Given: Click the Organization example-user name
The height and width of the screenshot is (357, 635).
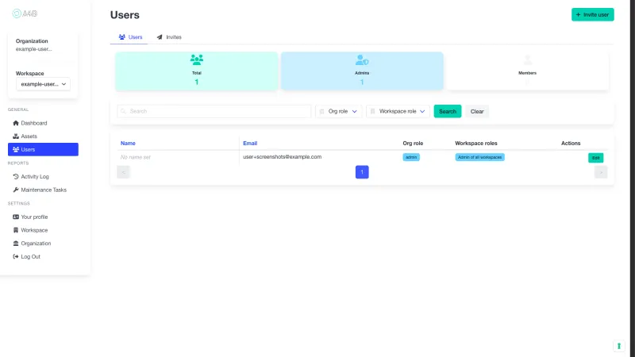Looking at the screenshot, I should [x=33, y=49].
